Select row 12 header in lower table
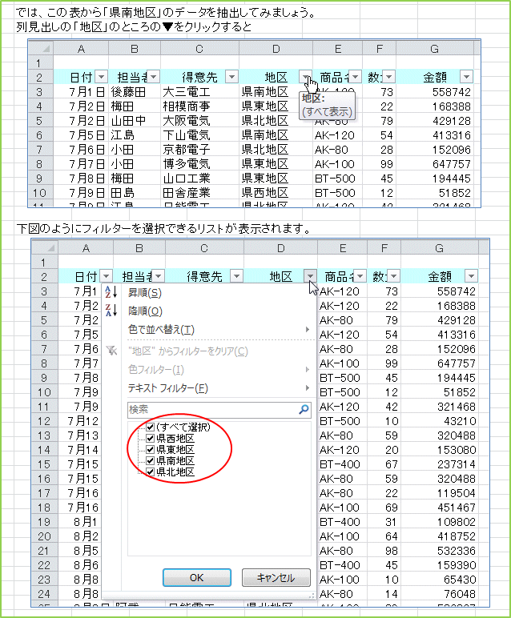 (44, 421)
